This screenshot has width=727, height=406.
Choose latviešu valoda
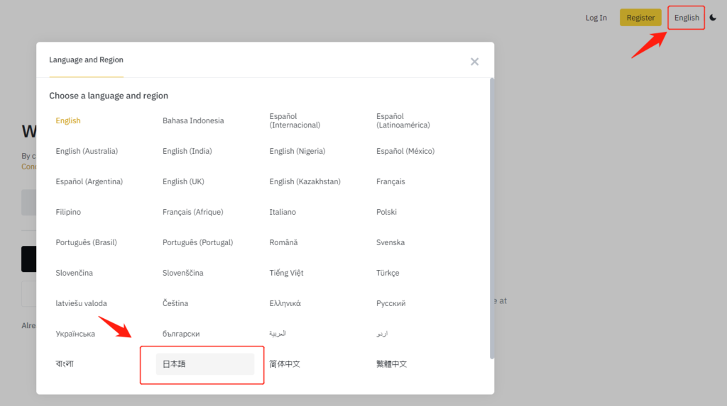click(81, 303)
